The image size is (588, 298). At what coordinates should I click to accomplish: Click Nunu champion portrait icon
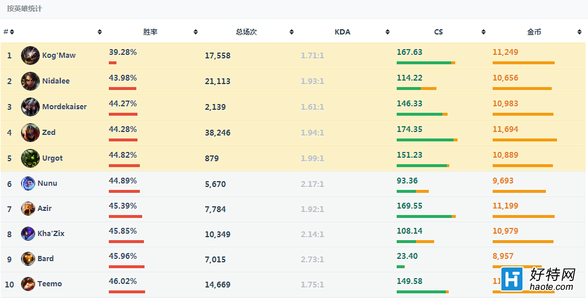(x=27, y=183)
